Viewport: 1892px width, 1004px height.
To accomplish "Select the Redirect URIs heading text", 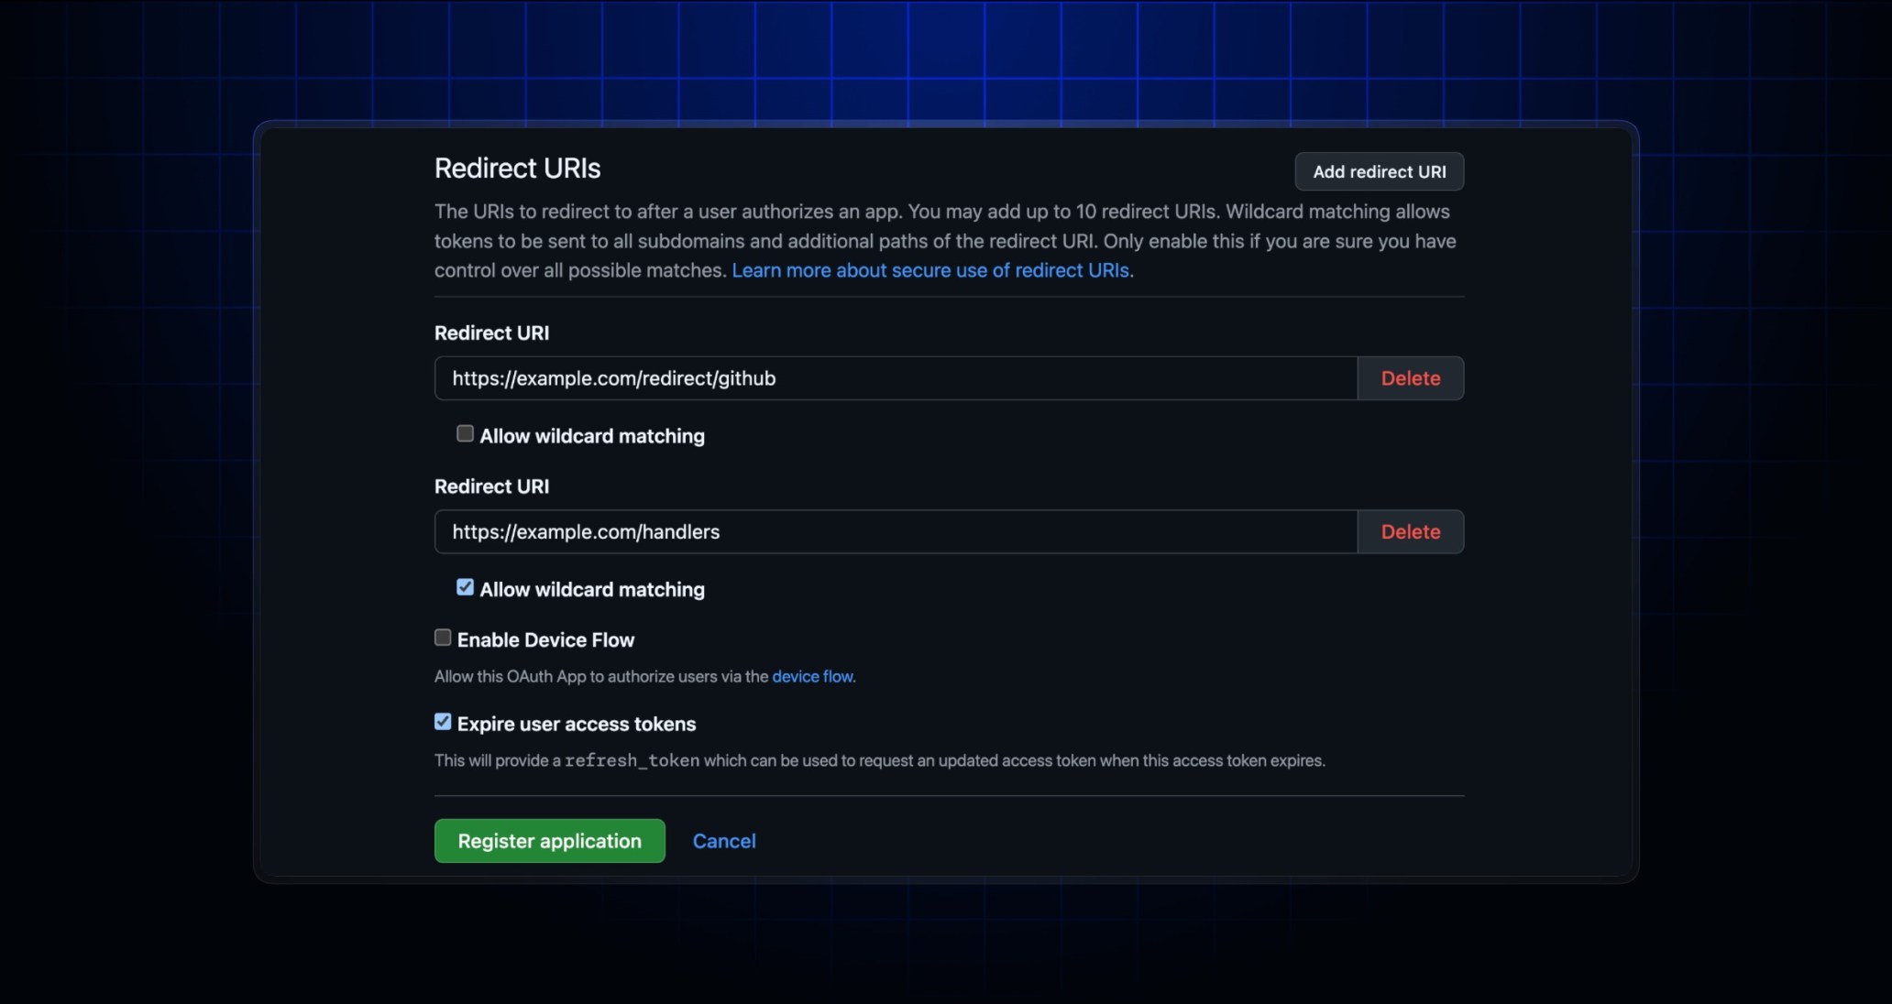I will click(x=517, y=169).
